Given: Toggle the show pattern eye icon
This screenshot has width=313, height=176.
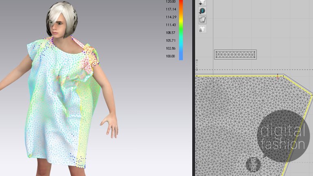Looking at the screenshot, I should point(202,2).
